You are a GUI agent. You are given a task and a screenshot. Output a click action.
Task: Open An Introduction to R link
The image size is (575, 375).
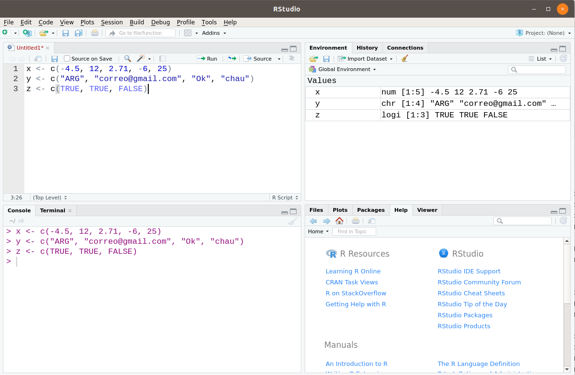(x=357, y=364)
